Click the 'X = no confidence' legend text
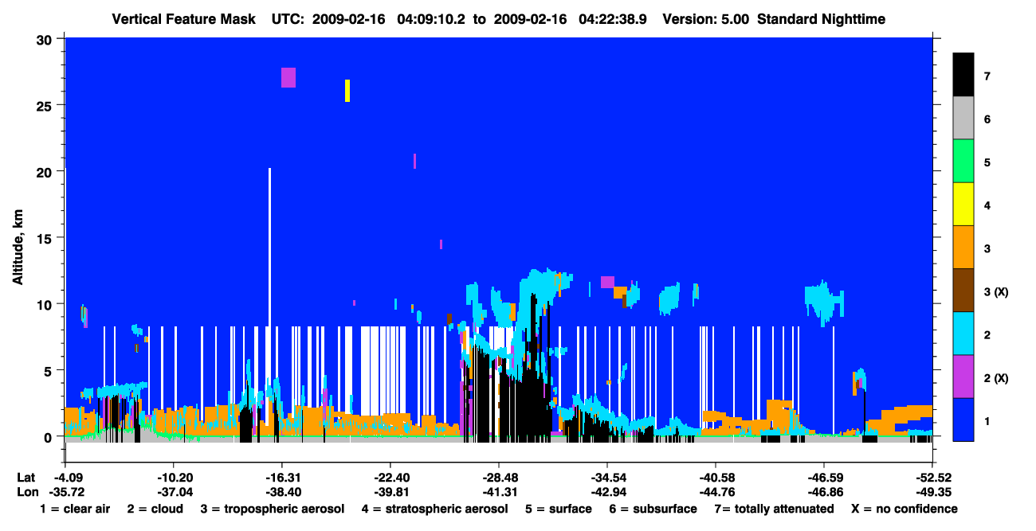This screenshot has width=1036, height=531. point(905,509)
